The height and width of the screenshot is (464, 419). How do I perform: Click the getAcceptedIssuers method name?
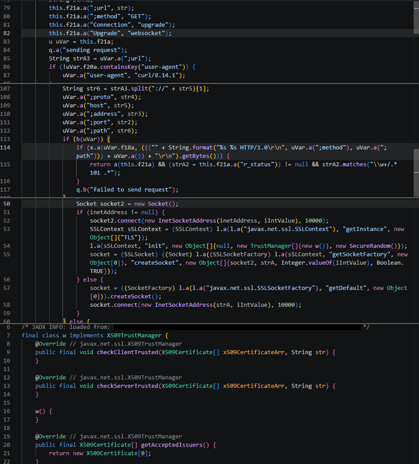tap(172, 445)
